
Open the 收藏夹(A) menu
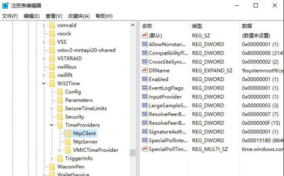79,16
